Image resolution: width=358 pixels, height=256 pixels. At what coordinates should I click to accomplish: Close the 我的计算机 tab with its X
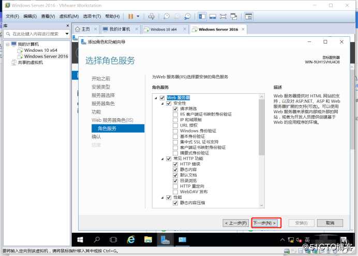pyautogui.click(x=137, y=29)
